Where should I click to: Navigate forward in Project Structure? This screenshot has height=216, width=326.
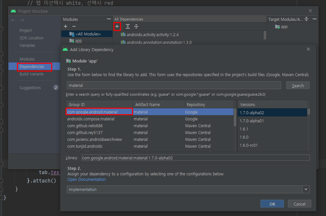tap(22, 20)
